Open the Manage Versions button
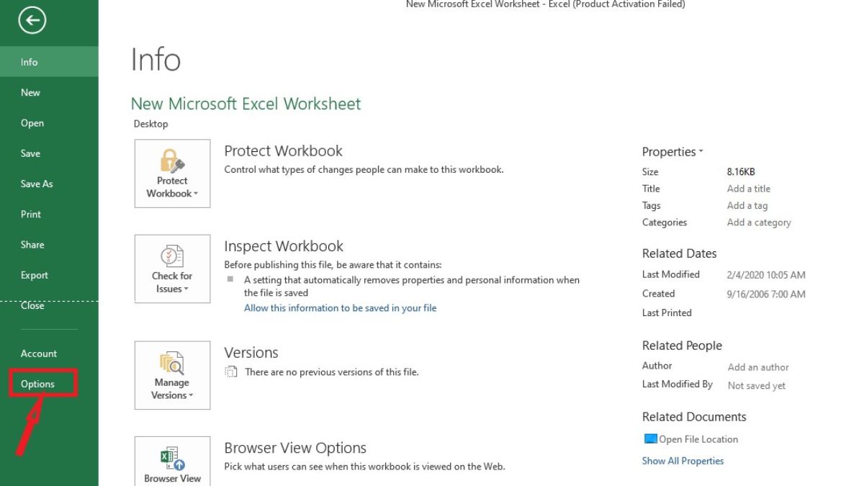Viewport: 864px width, 486px height. (x=172, y=375)
